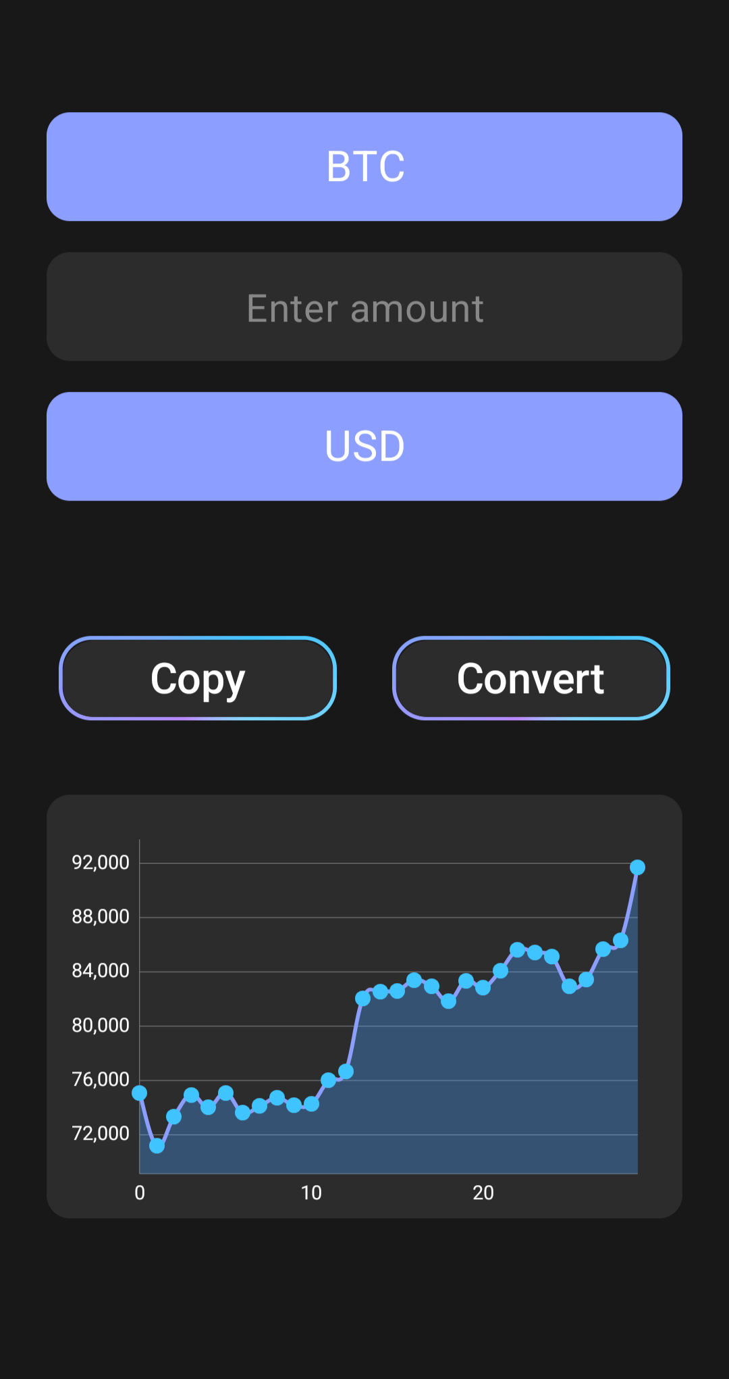Tap the second-to-last data point on chart
This screenshot has height=1379, width=729.
coord(620,940)
